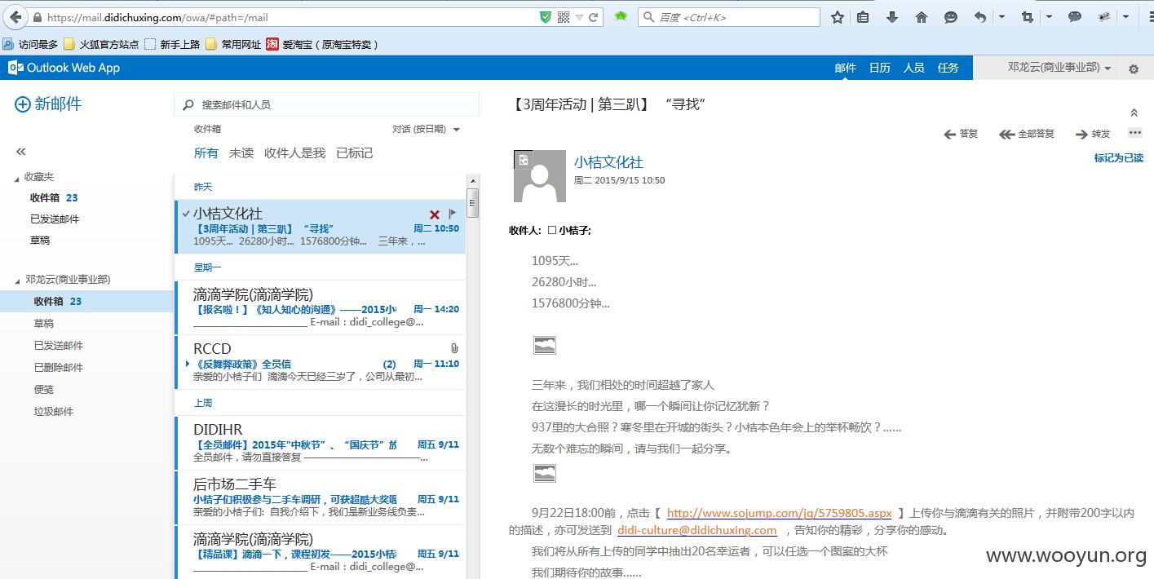
Task: Click the 小桔子 recipient checkbox
Action: pos(552,230)
